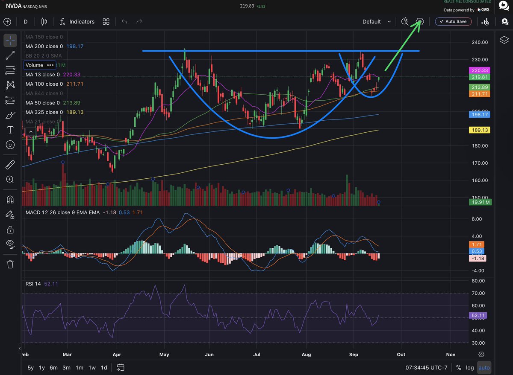513x375 pixels.
Task: Select the horizontal lines Fibonacci tool
Action: coord(10,70)
